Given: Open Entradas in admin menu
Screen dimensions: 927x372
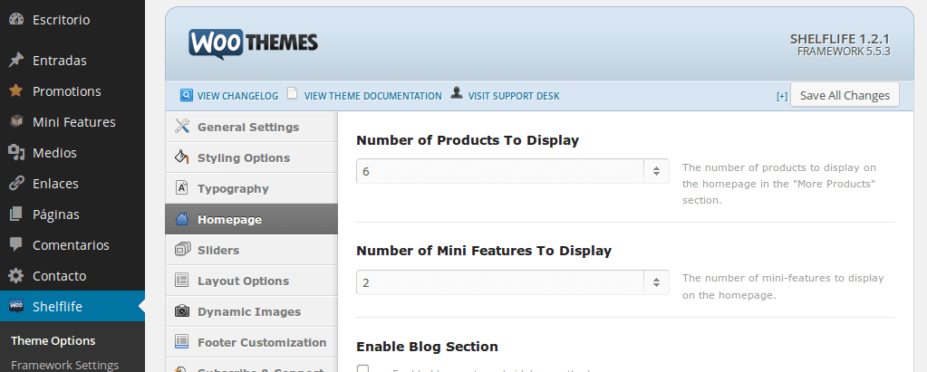Looking at the screenshot, I should 72,61.
